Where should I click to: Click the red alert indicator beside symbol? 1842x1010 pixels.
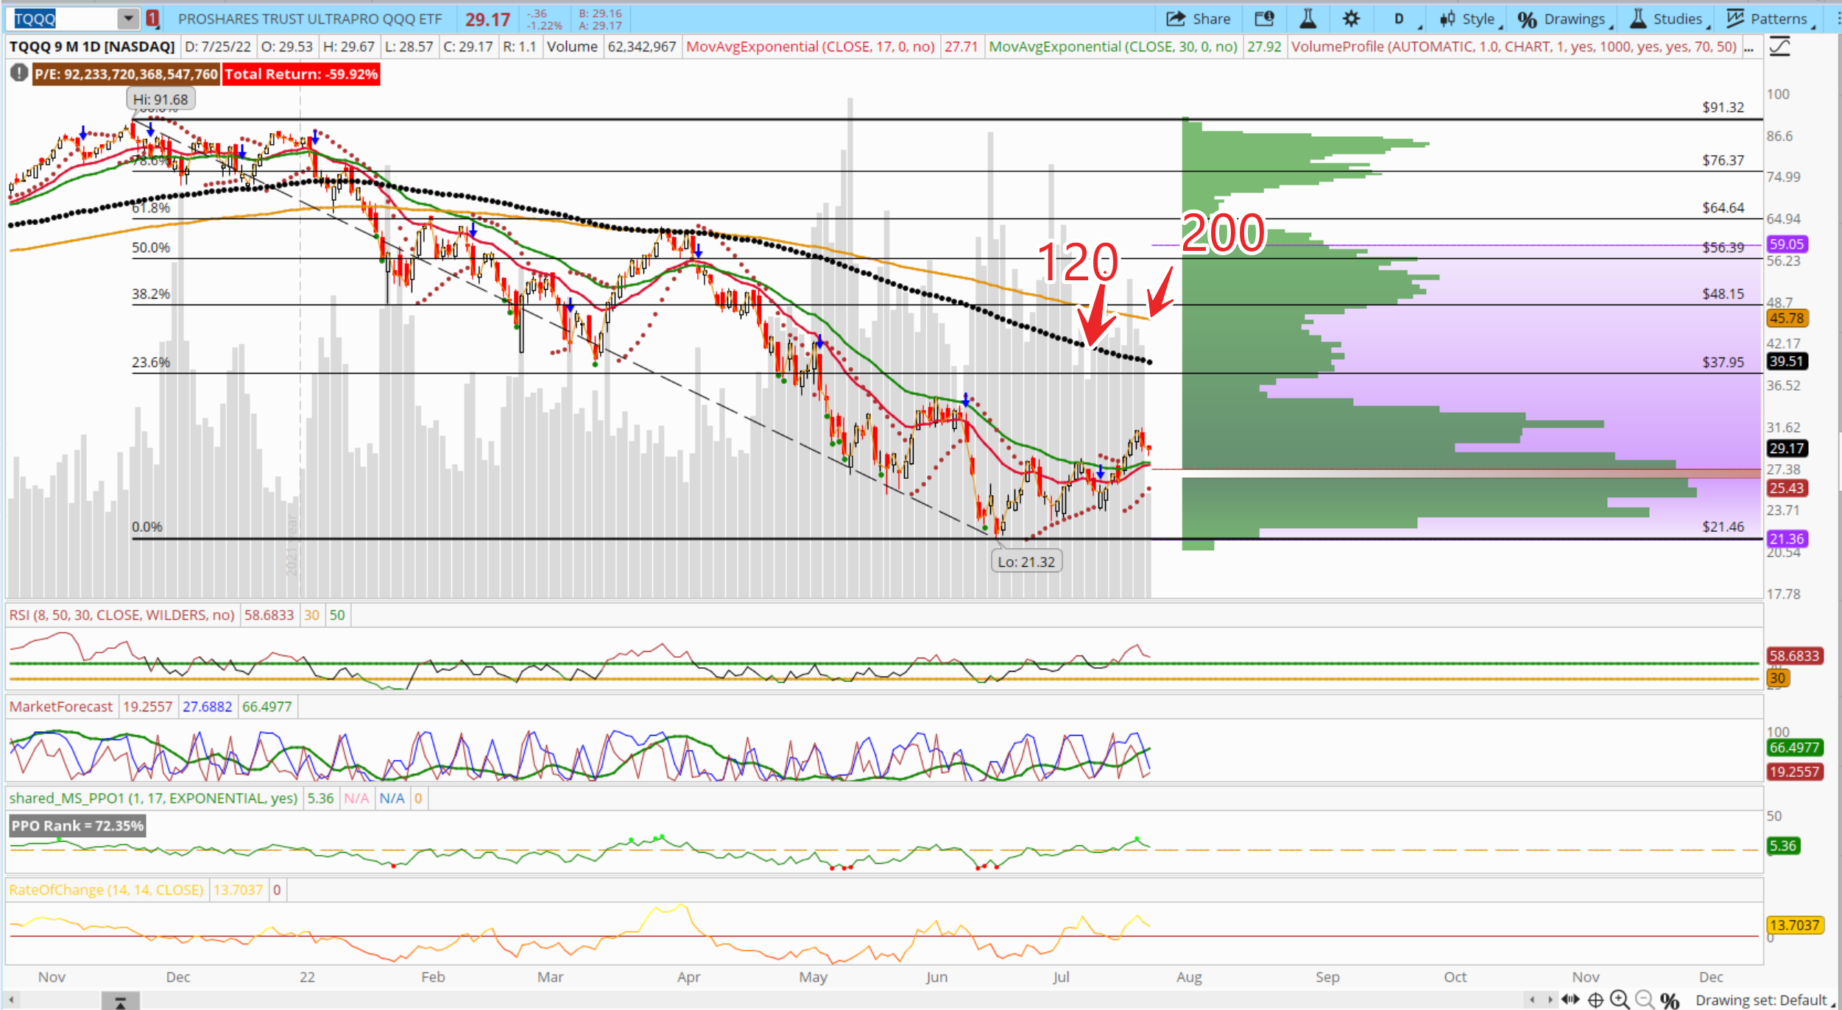[x=152, y=19]
